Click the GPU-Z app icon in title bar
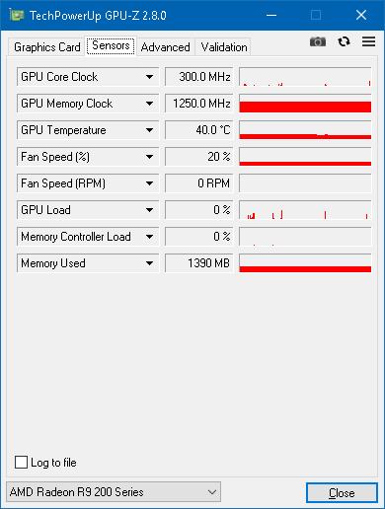 point(16,15)
